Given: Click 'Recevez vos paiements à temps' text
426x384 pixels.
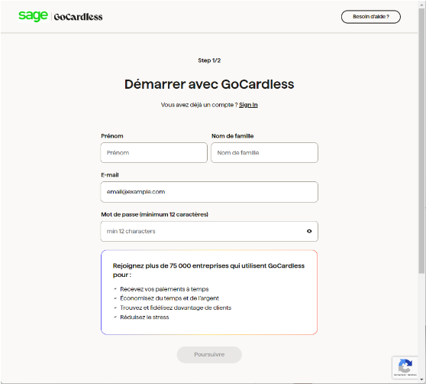Looking at the screenshot, I should pos(164,289).
